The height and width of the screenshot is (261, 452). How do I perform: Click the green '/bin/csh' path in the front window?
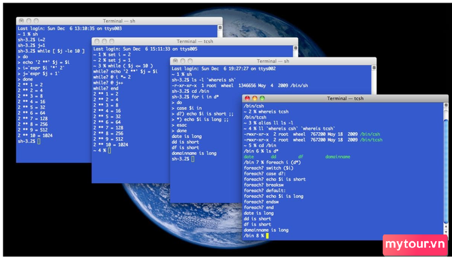pyautogui.click(x=370, y=134)
